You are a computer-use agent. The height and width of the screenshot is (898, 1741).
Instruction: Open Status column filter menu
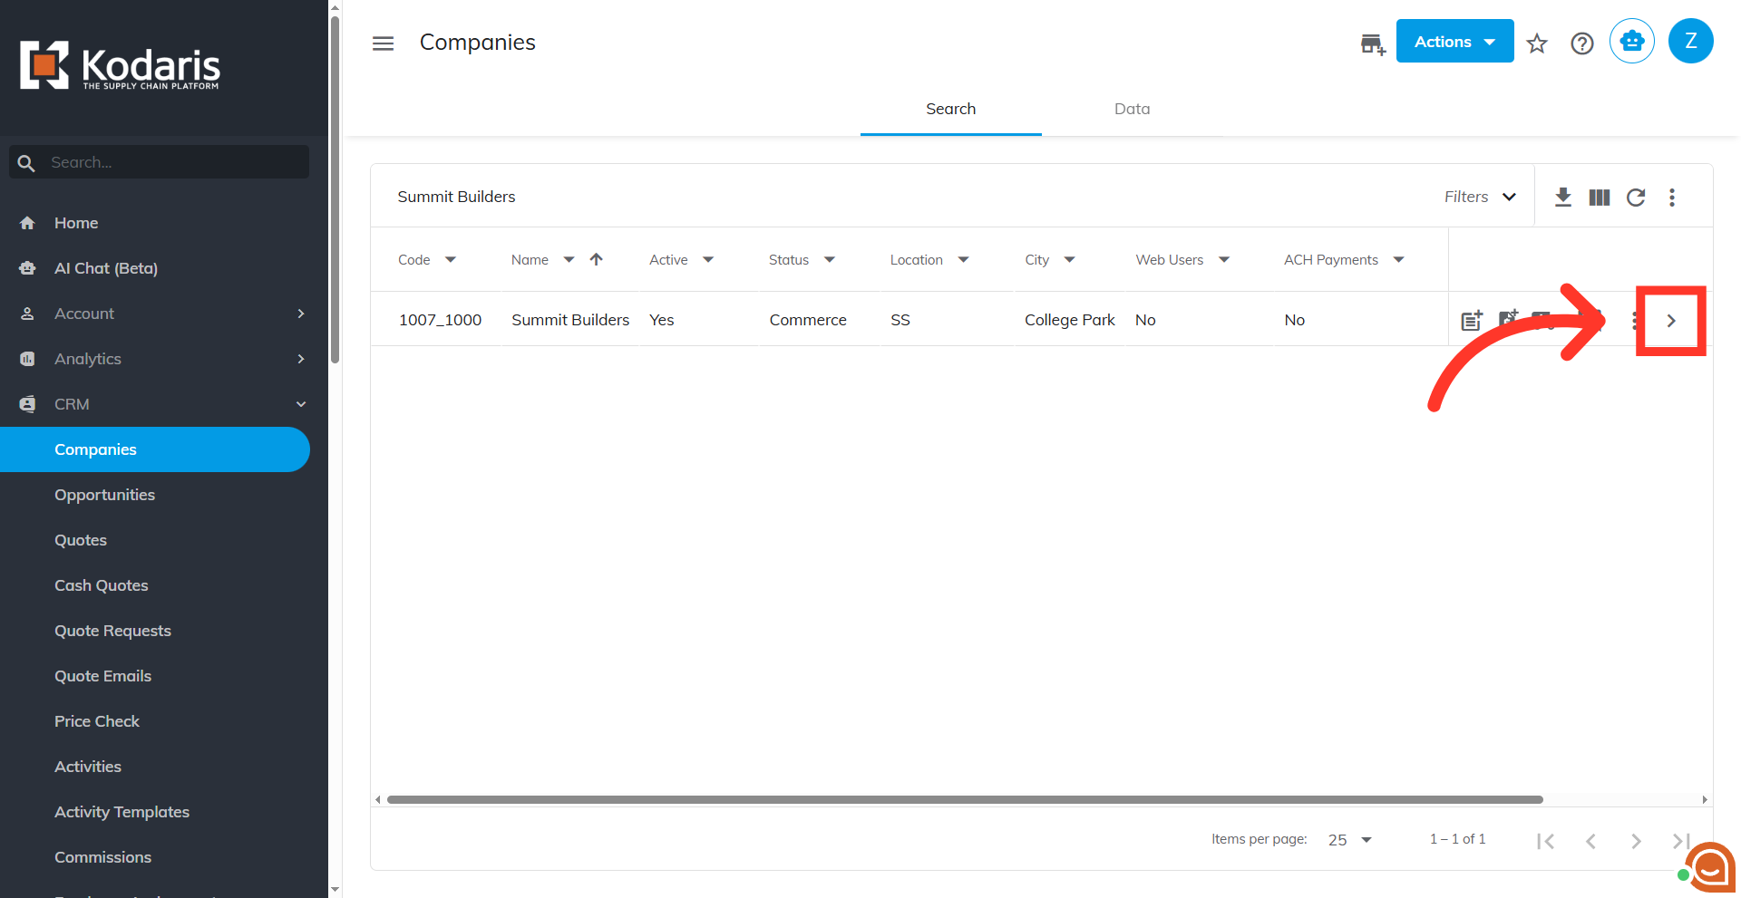point(829,260)
